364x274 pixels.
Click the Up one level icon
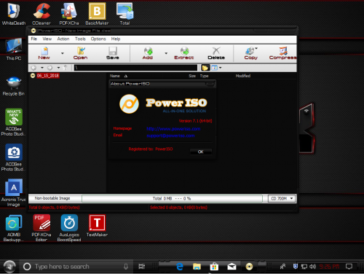tap(66, 68)
